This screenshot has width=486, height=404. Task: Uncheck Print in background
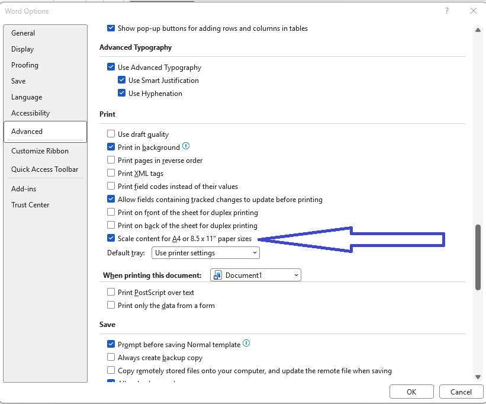pos(111,147)
